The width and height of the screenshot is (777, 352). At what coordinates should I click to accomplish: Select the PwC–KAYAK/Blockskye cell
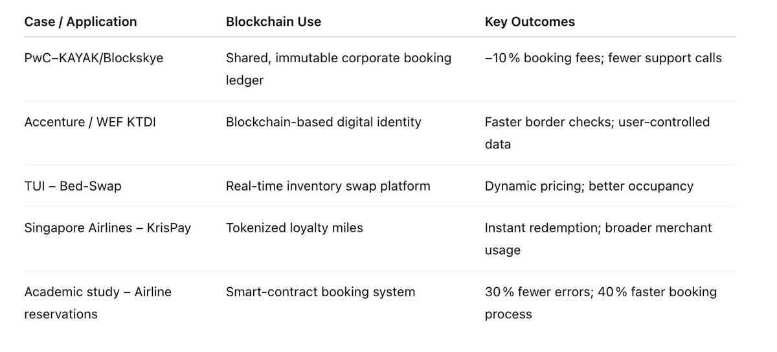pyautogui.click(x=94, y=58)
